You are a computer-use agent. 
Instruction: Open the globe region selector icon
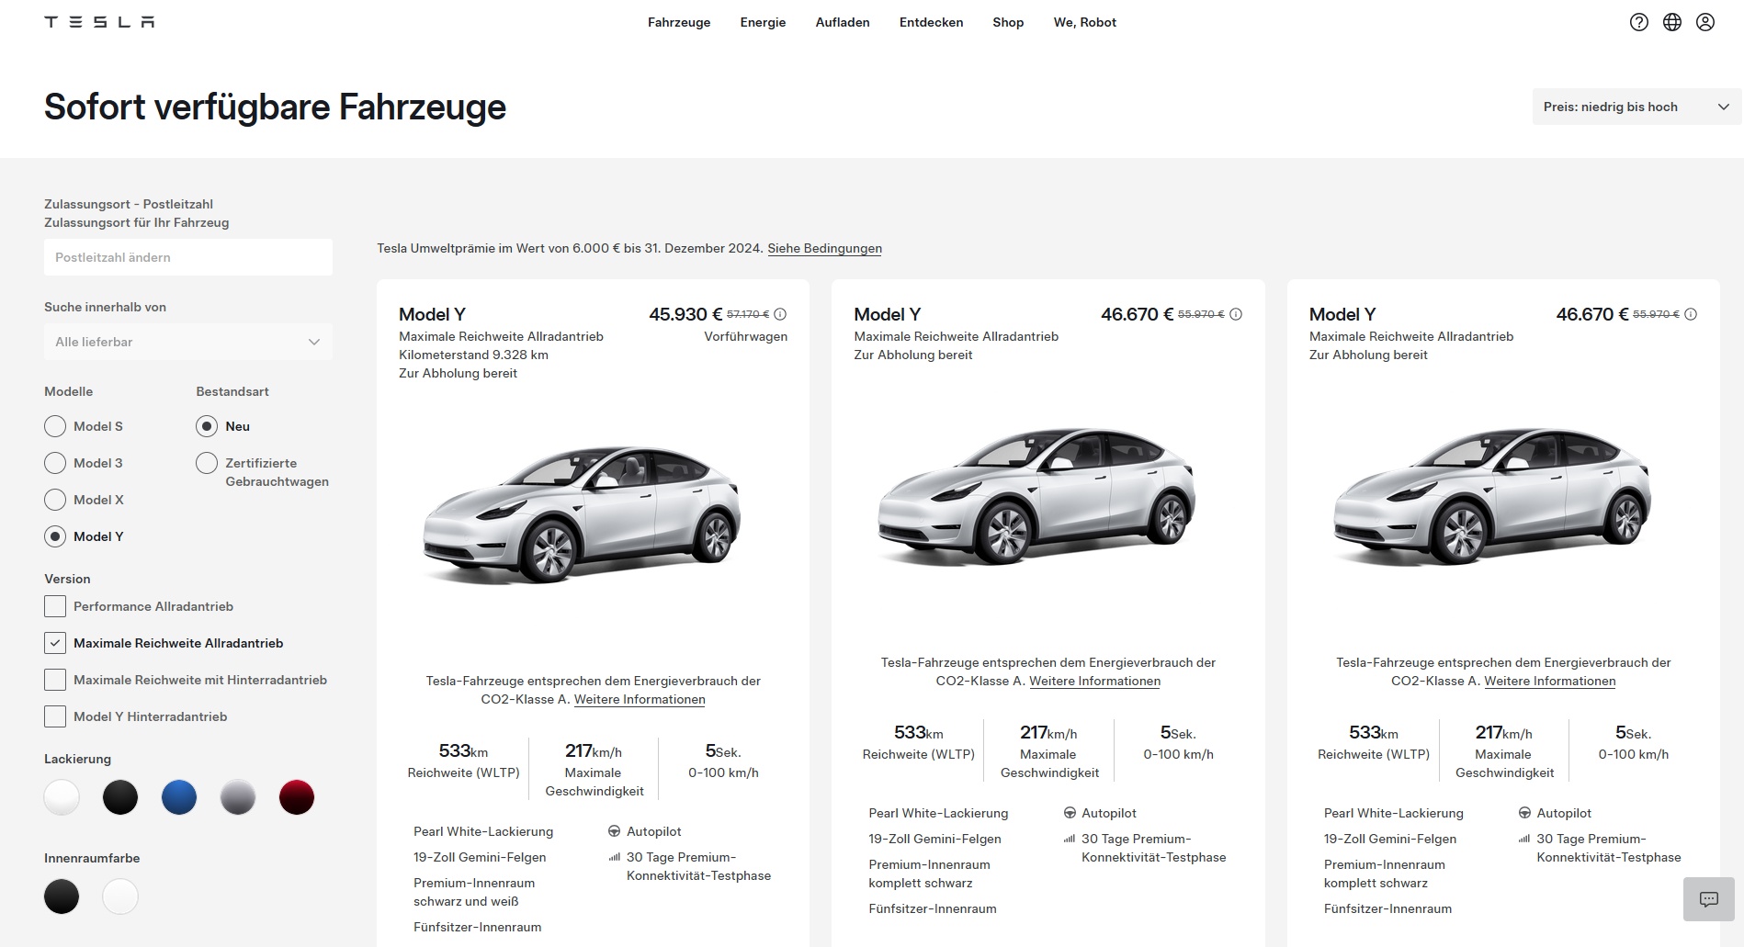point(1672,22)
